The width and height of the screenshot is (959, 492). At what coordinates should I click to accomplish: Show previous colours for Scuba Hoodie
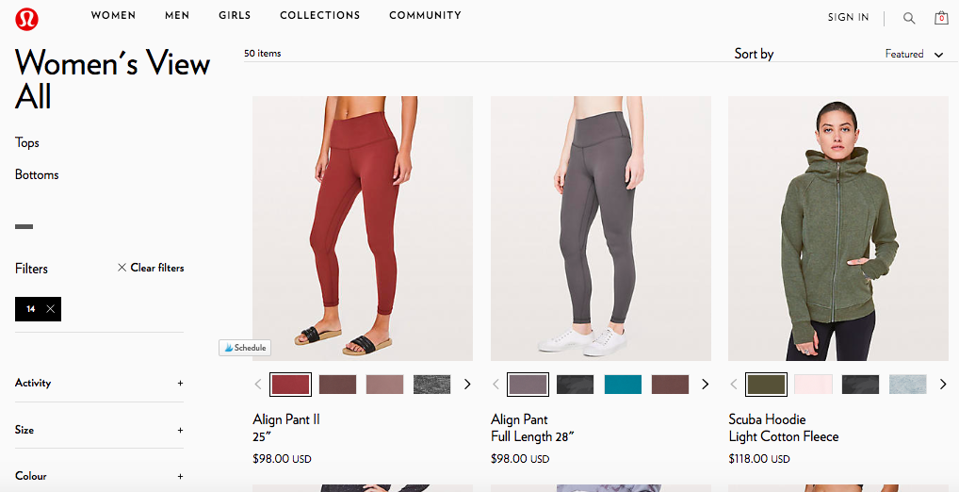(734, 385)
